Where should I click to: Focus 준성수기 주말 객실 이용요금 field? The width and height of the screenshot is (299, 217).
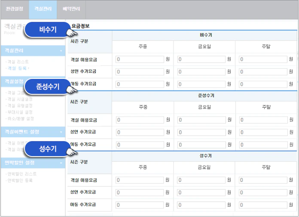pyautogui.click(x=263, y=120)
